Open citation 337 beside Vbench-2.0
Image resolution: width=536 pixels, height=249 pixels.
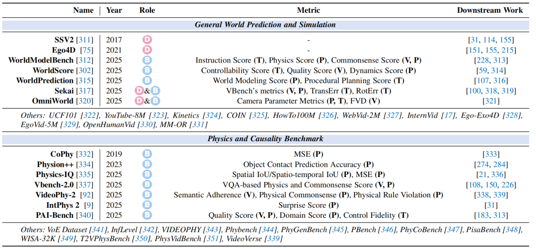pos(86,185)
